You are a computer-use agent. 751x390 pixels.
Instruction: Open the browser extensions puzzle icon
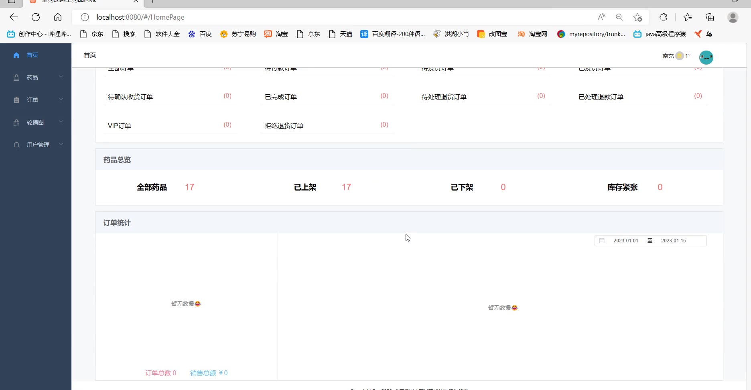pyautogui.click(x=664, y=17)
